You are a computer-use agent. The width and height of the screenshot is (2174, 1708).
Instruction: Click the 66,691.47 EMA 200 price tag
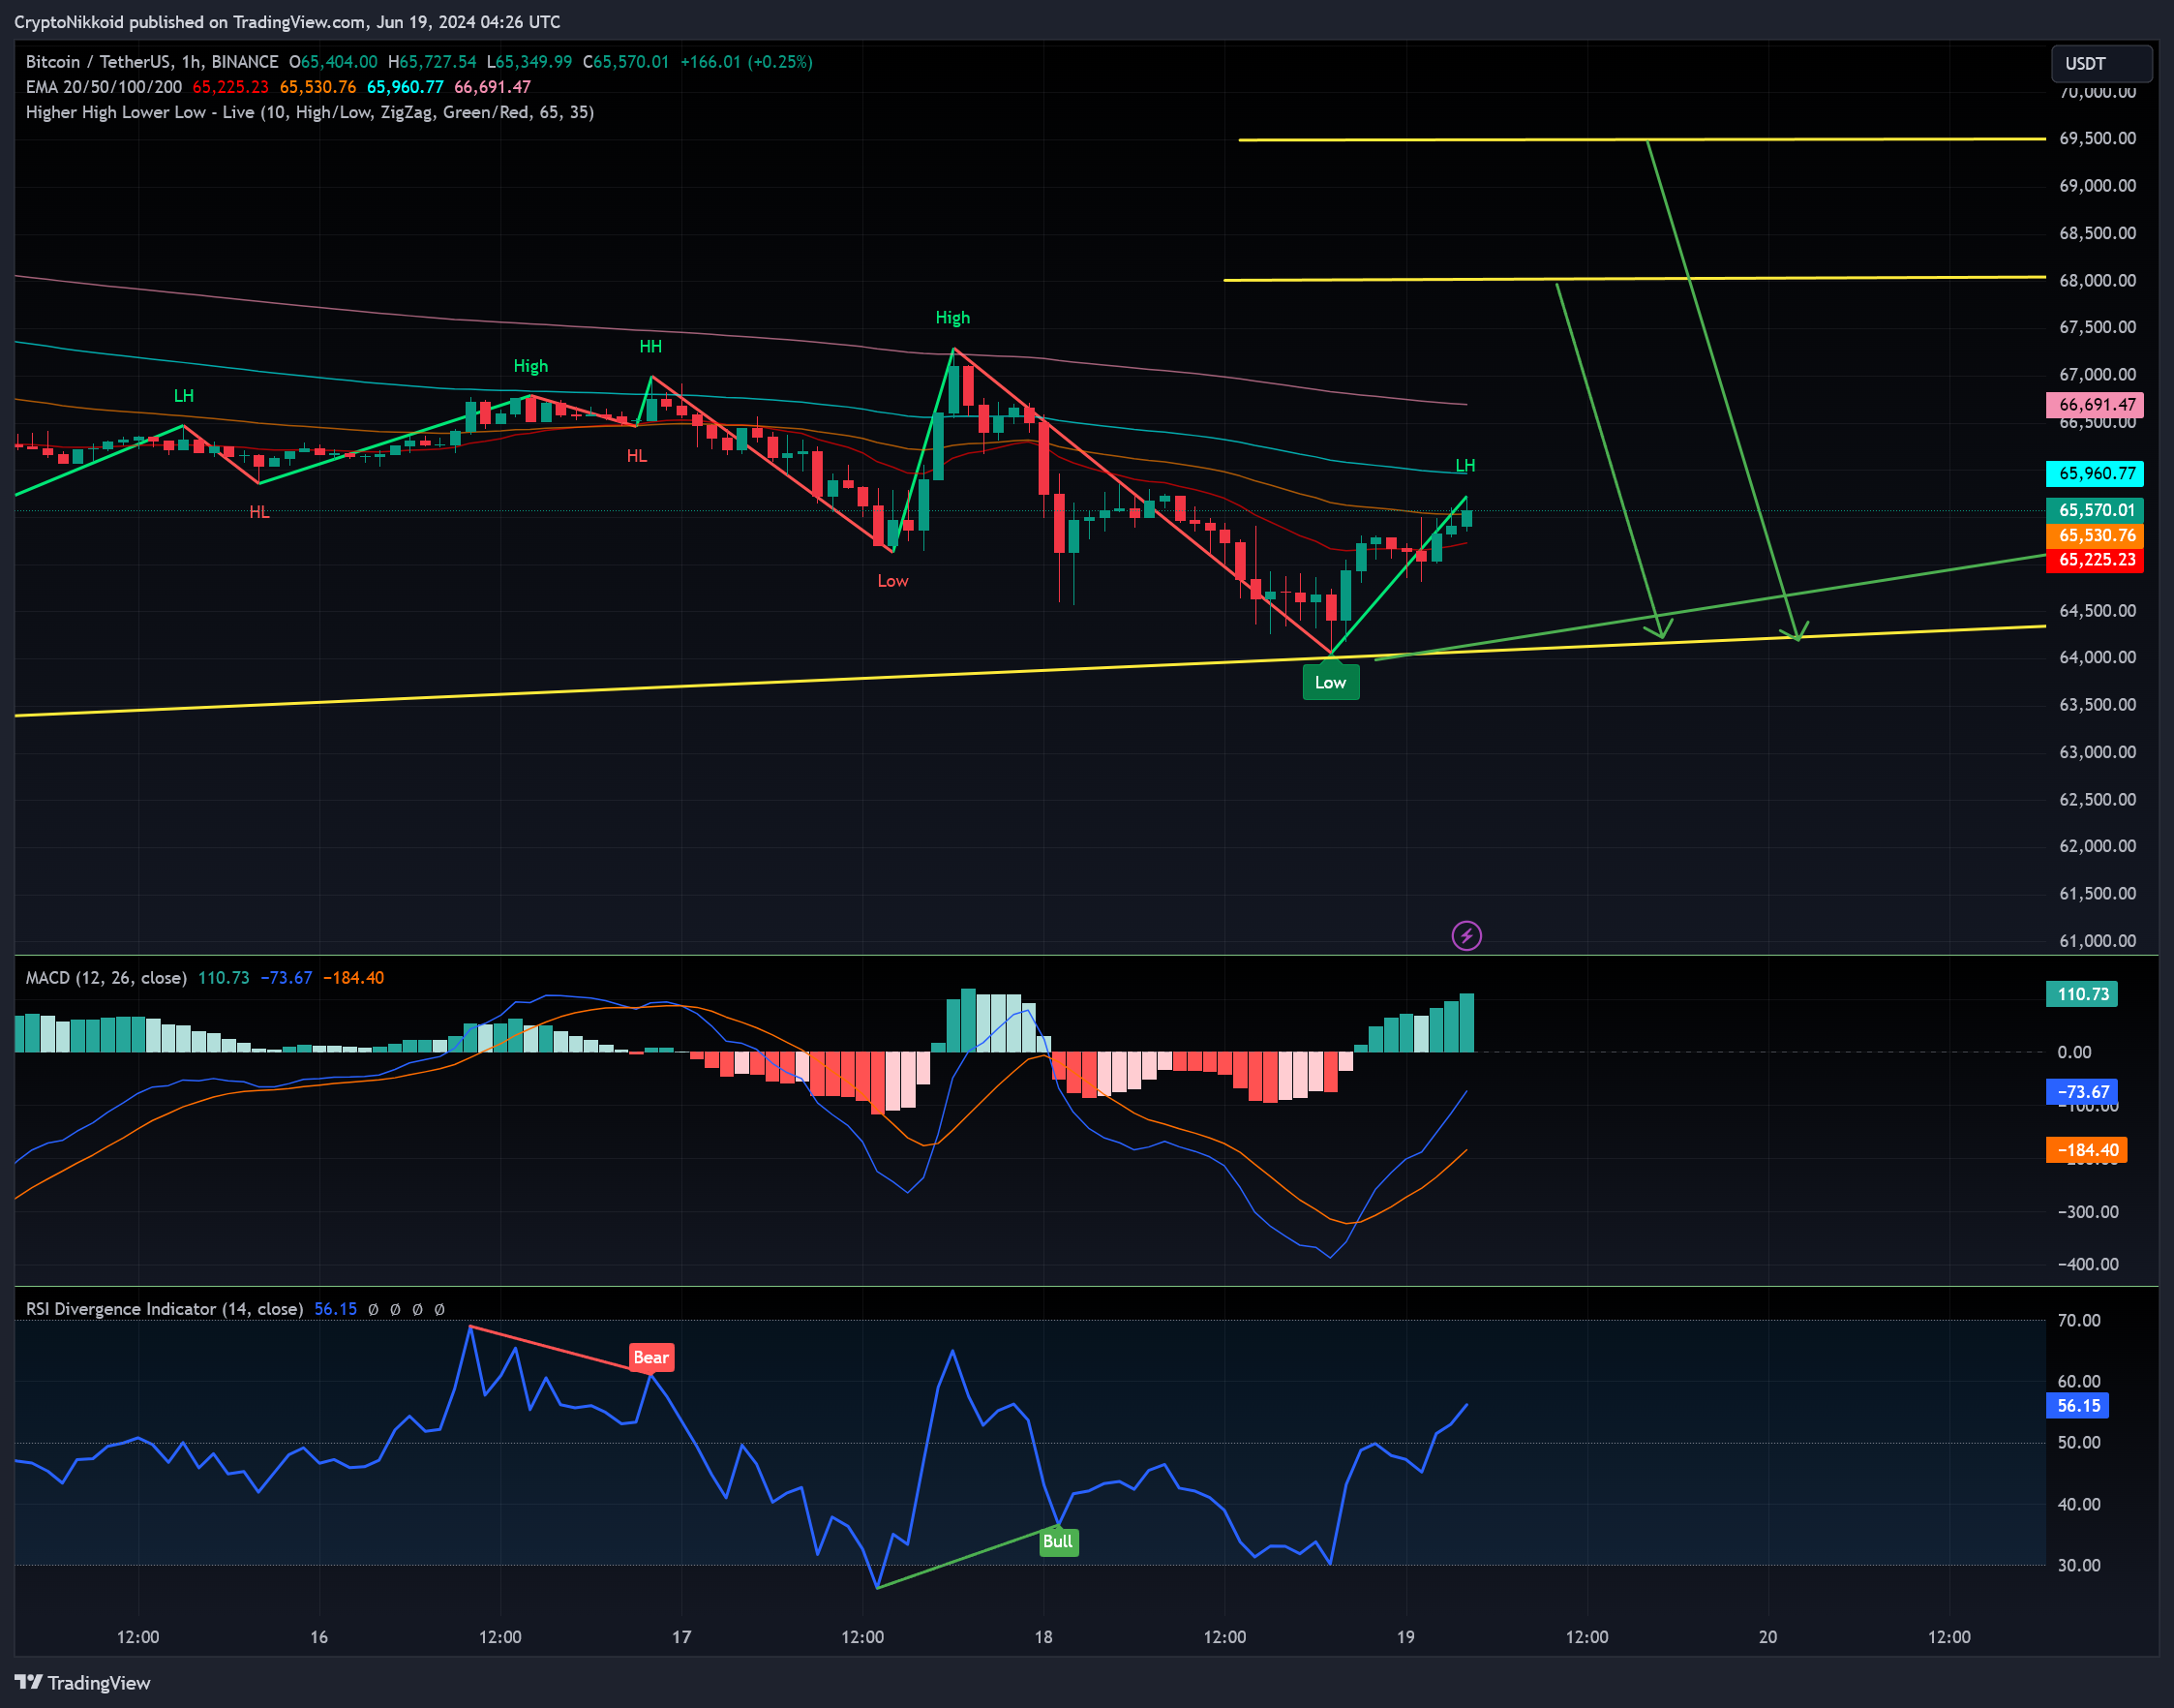click(x=2095, y=405)
